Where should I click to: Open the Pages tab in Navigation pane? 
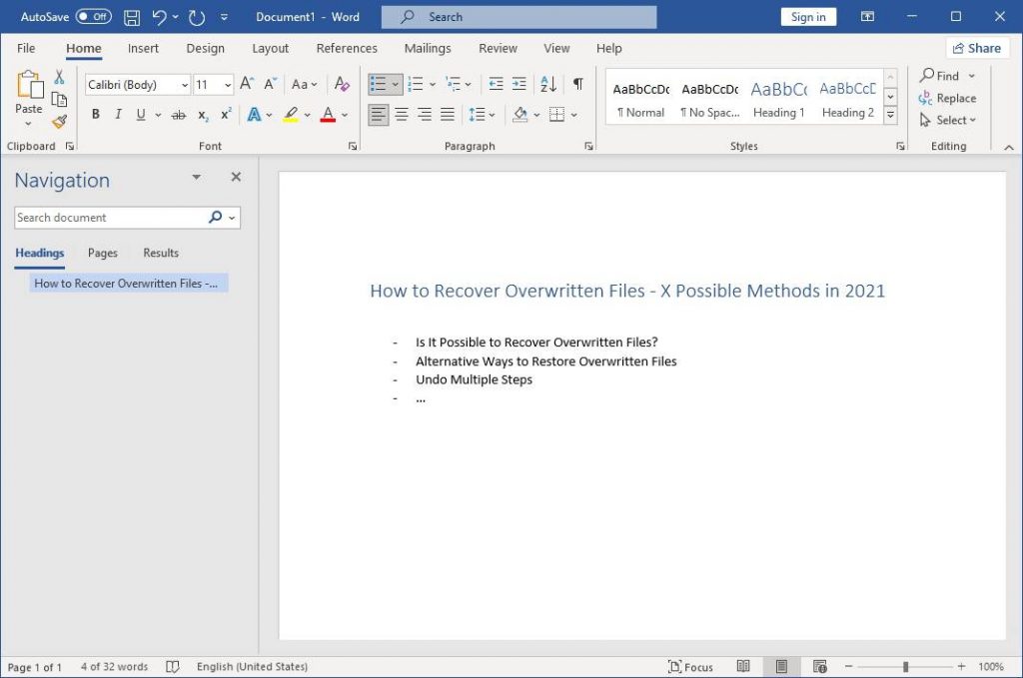point(102,253)
